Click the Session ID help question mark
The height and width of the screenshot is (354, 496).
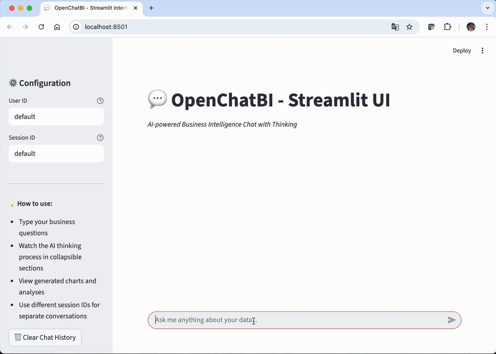(100, 137)
